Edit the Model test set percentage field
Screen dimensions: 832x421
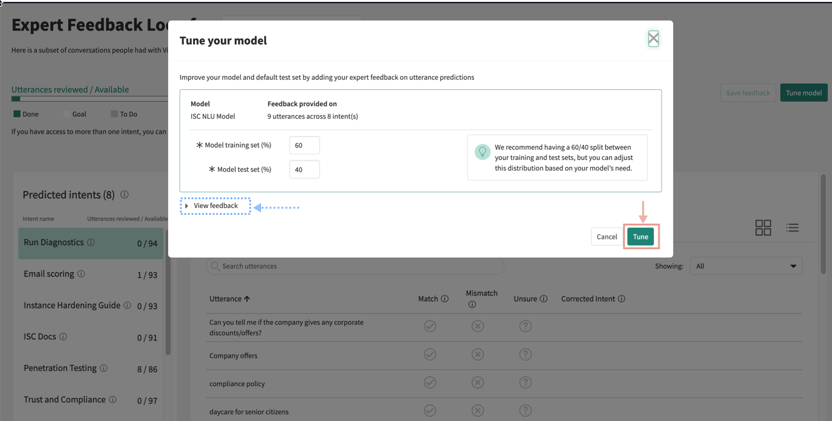coord(304,169)
